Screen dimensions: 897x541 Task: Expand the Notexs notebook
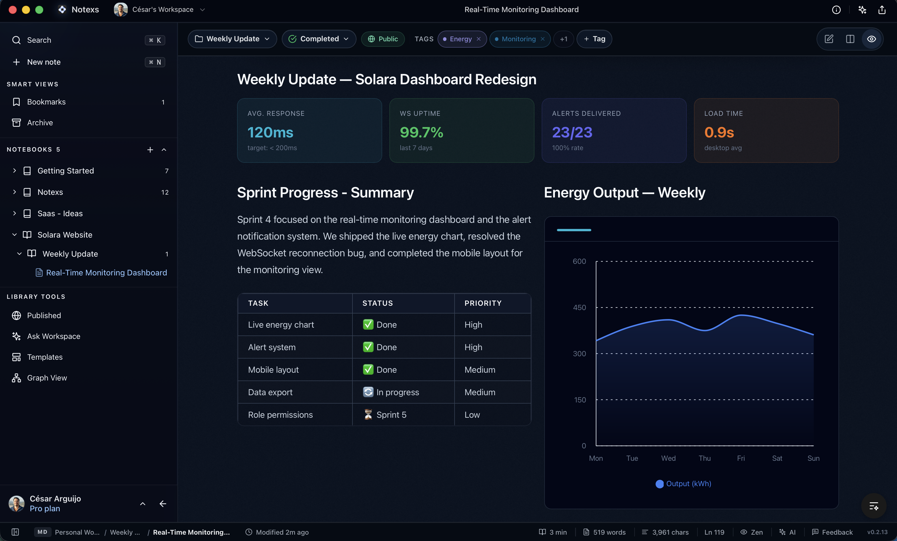click(x=14, y=192)
